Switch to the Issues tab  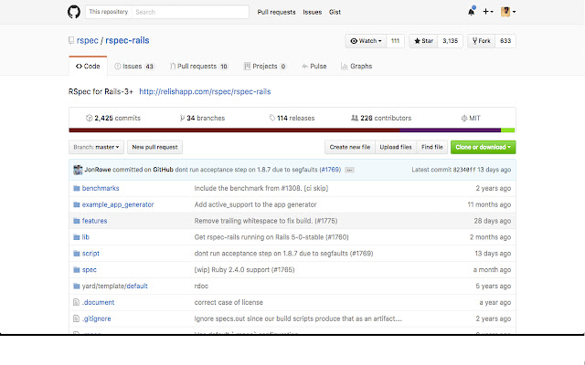[134, 67]
